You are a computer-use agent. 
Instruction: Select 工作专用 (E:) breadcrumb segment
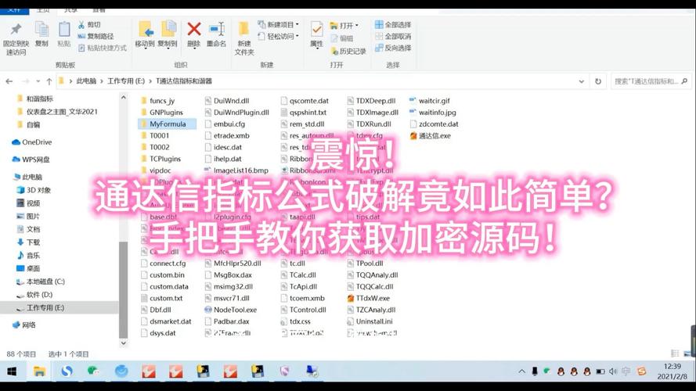126,81
